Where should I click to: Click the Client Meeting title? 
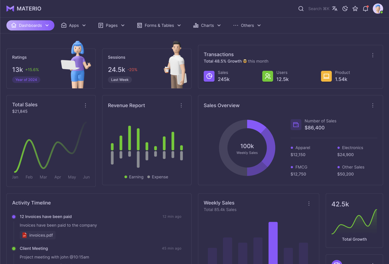coord(34,248)
